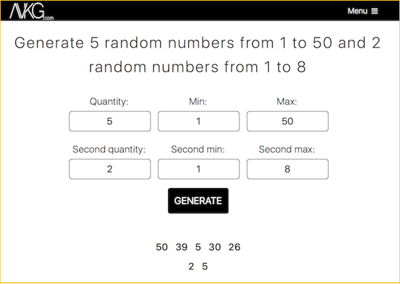Select the Min input field
Viewport: 400px width, 284px height.
198,121
